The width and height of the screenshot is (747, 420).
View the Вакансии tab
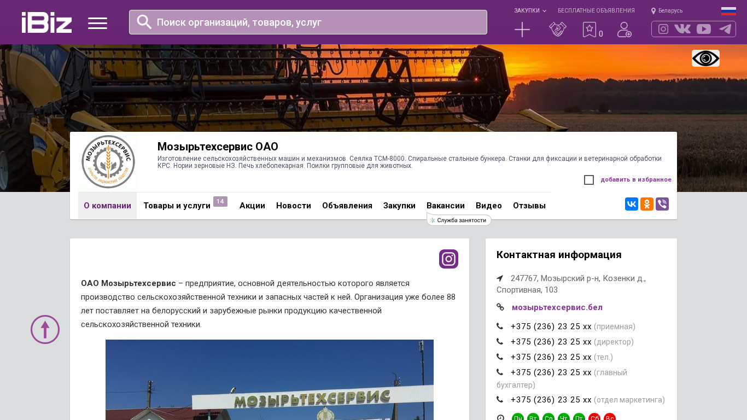point(446,206)
